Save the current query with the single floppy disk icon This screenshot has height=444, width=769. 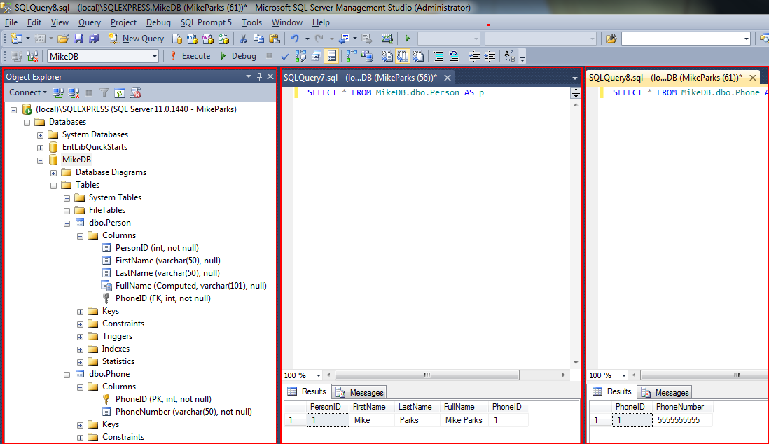tap(78, 39)
